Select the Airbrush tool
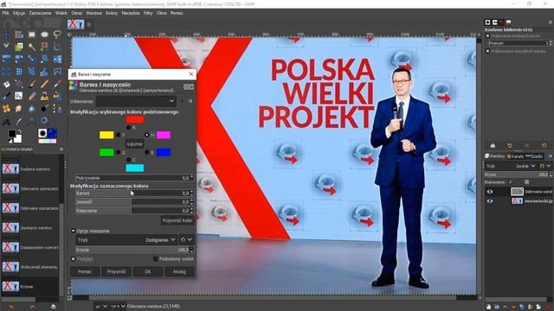554x311 pixels. pos(57,85)
